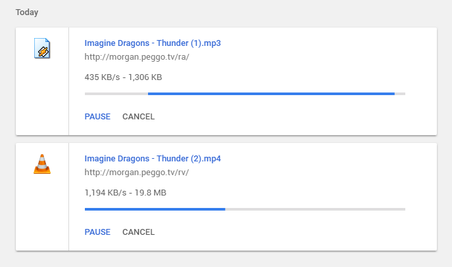Viewport: 452px width, 267px height.
Task: Select the morgan.peggo.tv/ra/ source URL
Action: [x=137, y=57]
